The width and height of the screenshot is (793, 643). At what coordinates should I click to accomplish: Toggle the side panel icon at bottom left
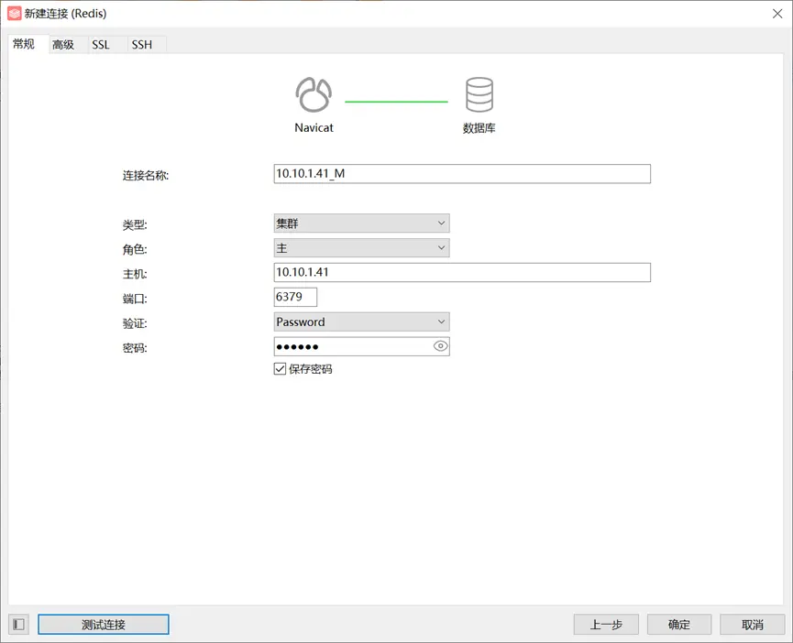point(18,625)
